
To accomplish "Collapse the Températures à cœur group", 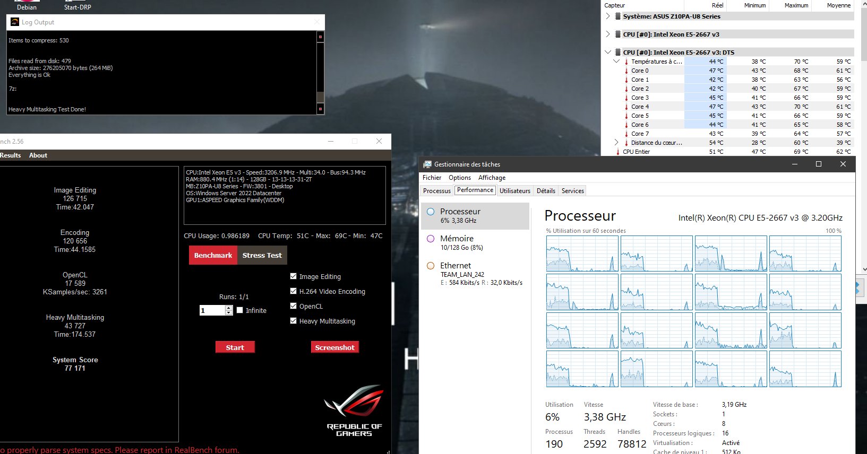I will pos(616,62).
